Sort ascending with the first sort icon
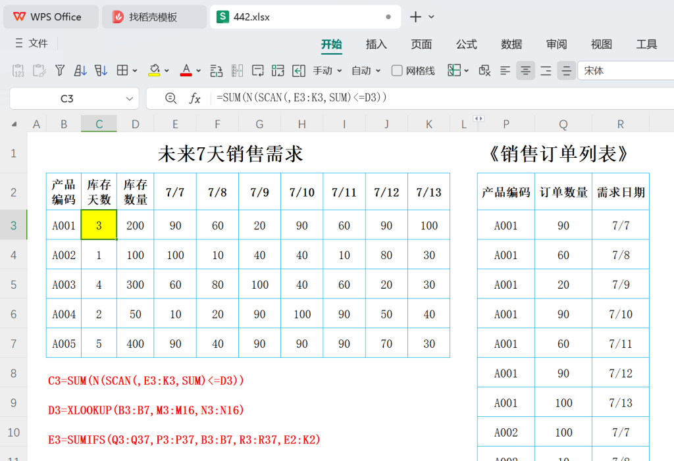This screenshot has width=674, height=461. (x=80, y=70)
